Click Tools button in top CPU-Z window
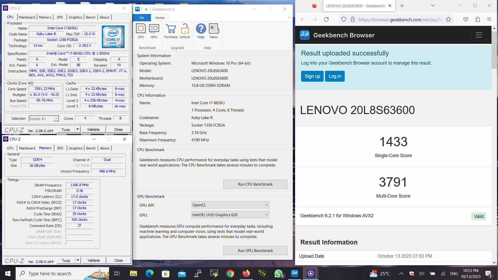The image size is (498, 280). pos(66,129)
